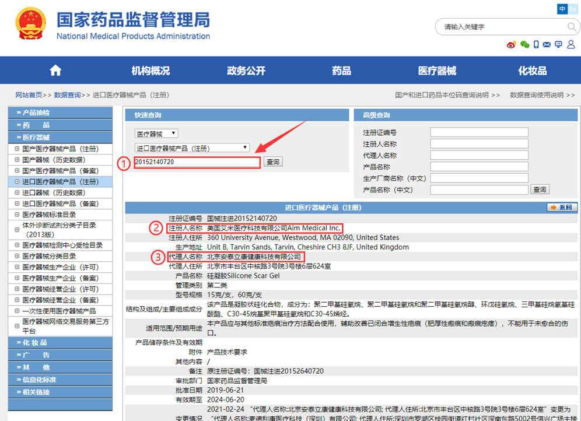Open the WeChat icon link
This screenshot has width=581, height=421.
point(524,45)
